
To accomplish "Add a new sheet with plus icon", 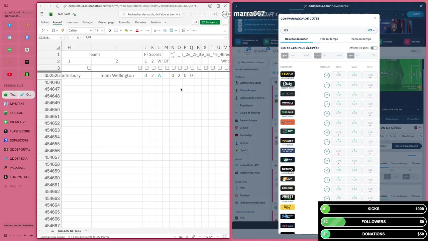I will (x=86, y=231).
